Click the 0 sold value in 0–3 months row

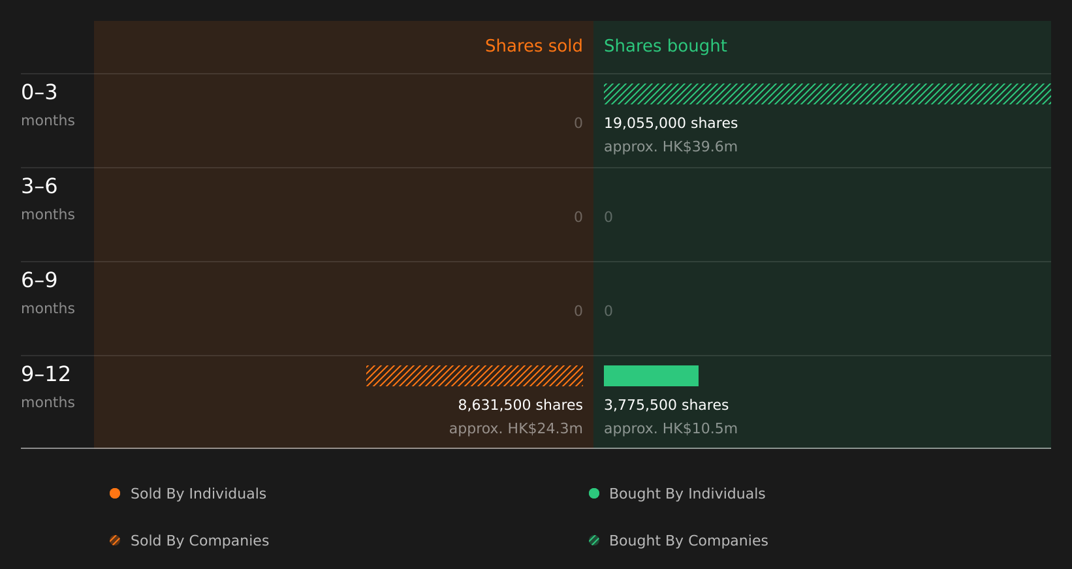point(578,123)
